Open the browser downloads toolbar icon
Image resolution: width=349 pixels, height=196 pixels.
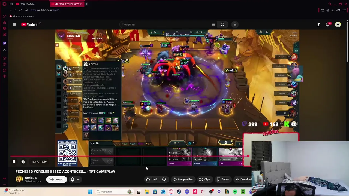coord(333,10)
